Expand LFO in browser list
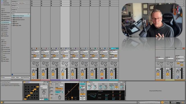The width and height of the screenshot is (186, 104). click(12, 22)
